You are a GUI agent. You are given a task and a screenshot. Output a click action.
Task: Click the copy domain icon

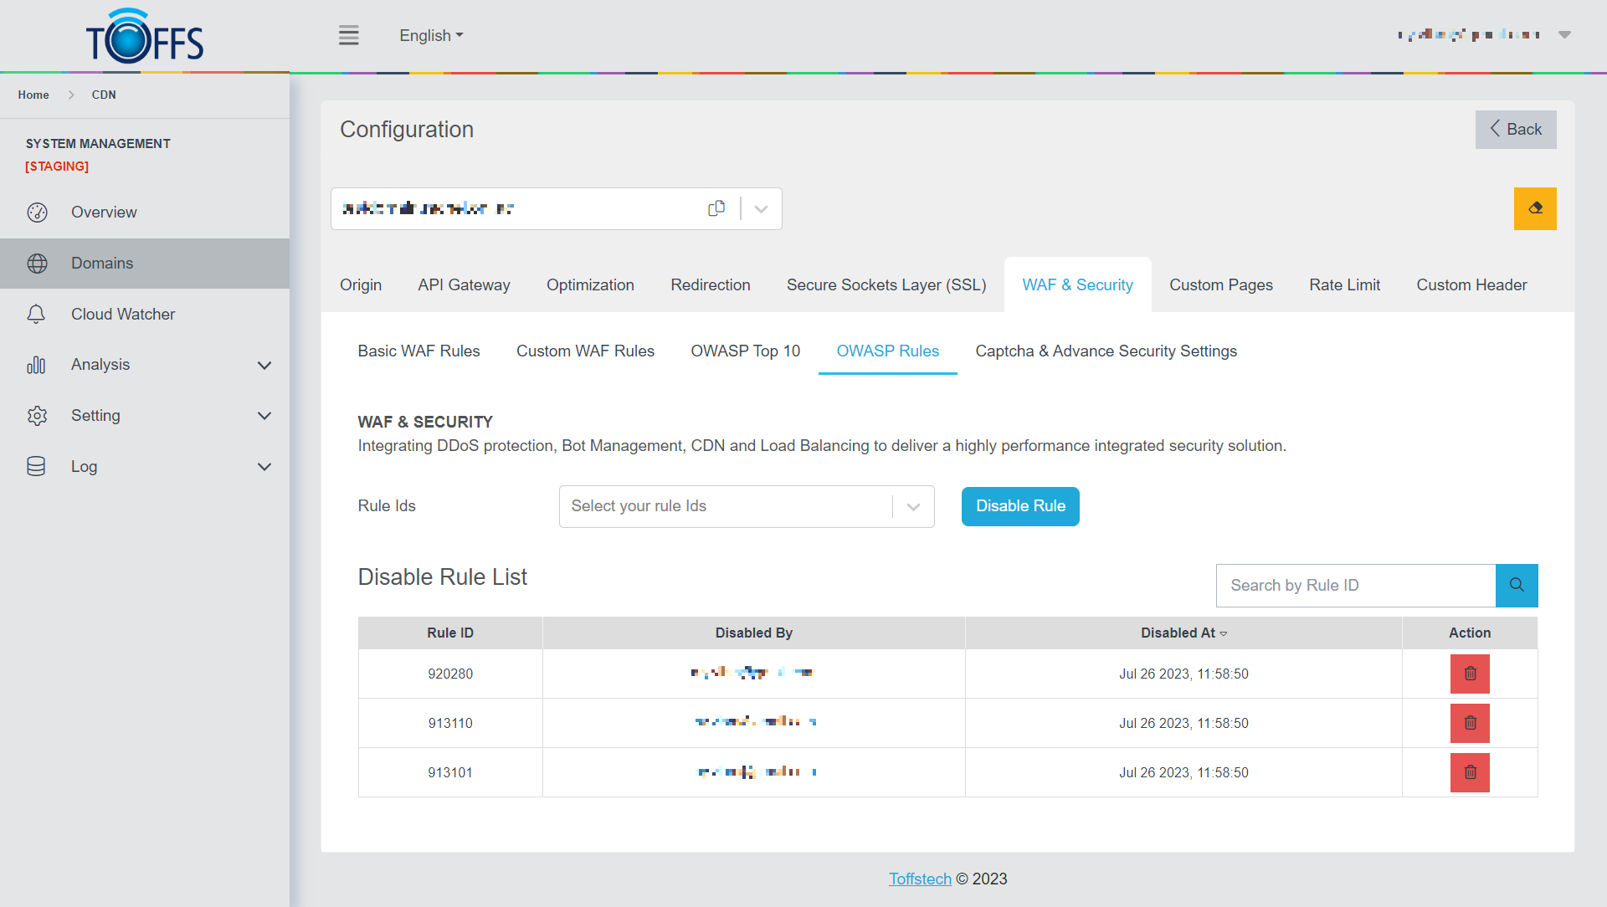(716, 208)
